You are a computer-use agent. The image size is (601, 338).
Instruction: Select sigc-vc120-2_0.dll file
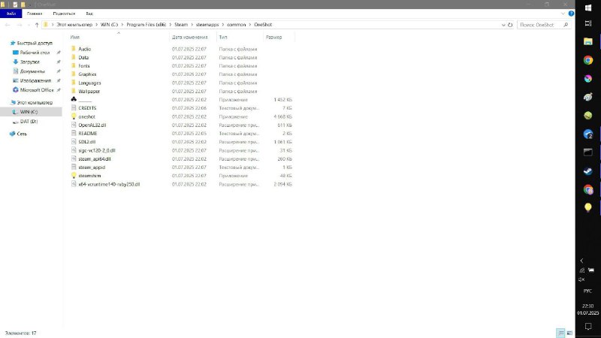tap(97, 150)
